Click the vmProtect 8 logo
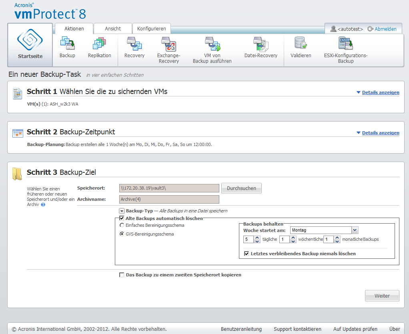The height and width of the screenshot is (334, 409). 50,11
